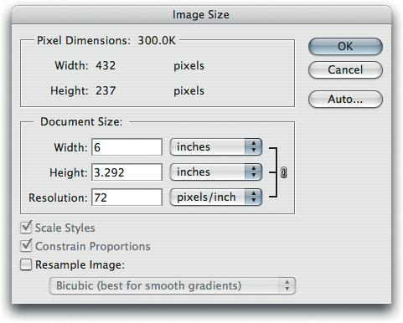Click the OK button
This screenshot has width=403, height=323.
pyautogui.click(x=345, y=46)
